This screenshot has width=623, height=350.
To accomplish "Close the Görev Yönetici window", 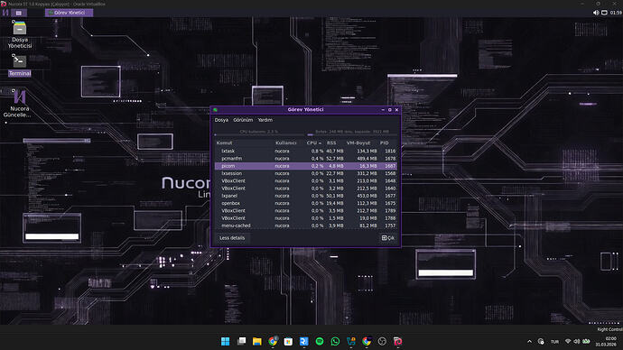I will tap(396, 110).
